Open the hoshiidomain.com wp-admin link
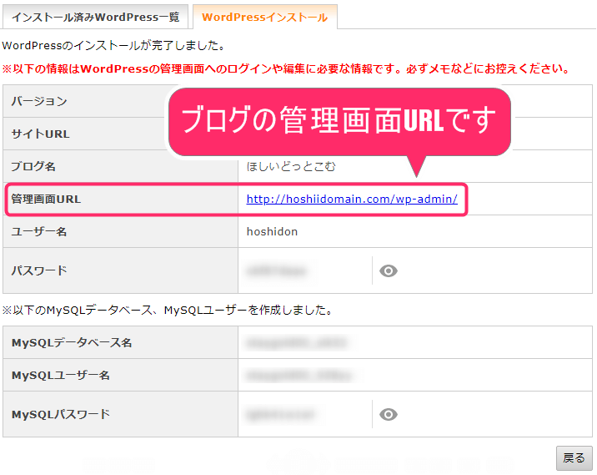 pyautogui.click(x=351, y=200)
